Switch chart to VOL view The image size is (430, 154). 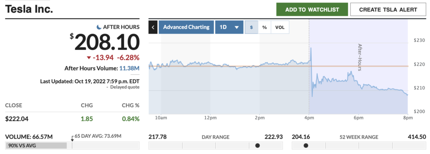[280, 27]
